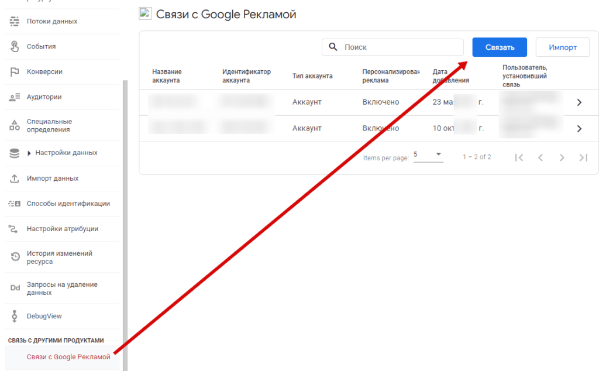Screen dimensions: 599x371
Task: Click СВЯЗЬ С ДРУГИМИ ПРОДУКТАМИ section heading
Action: pos(56,341)
